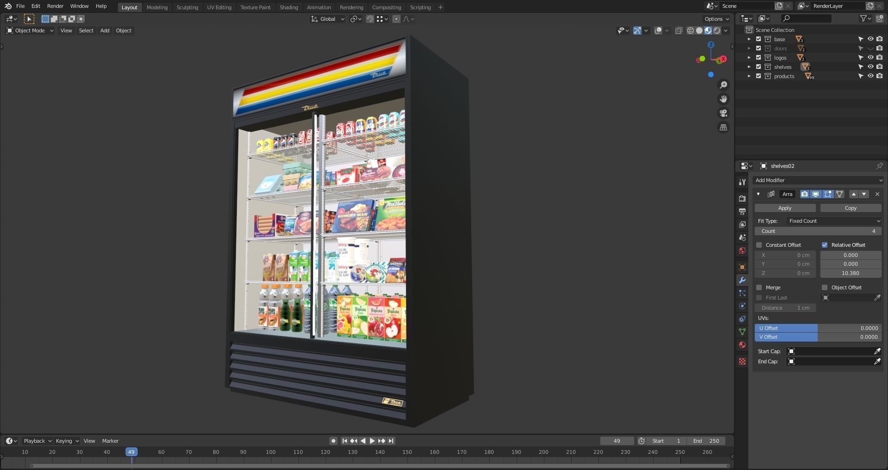Click the Count value field
Image resolution: width=888 pixels, height=470 pixels.
point(818,231)
